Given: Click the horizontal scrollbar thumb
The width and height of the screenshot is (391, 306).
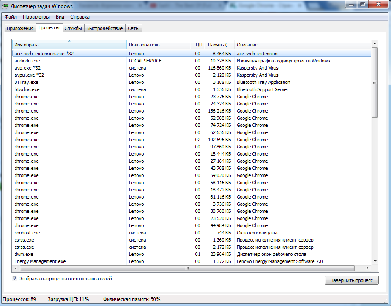Looking at the screenshot, I should coord(187,268).
